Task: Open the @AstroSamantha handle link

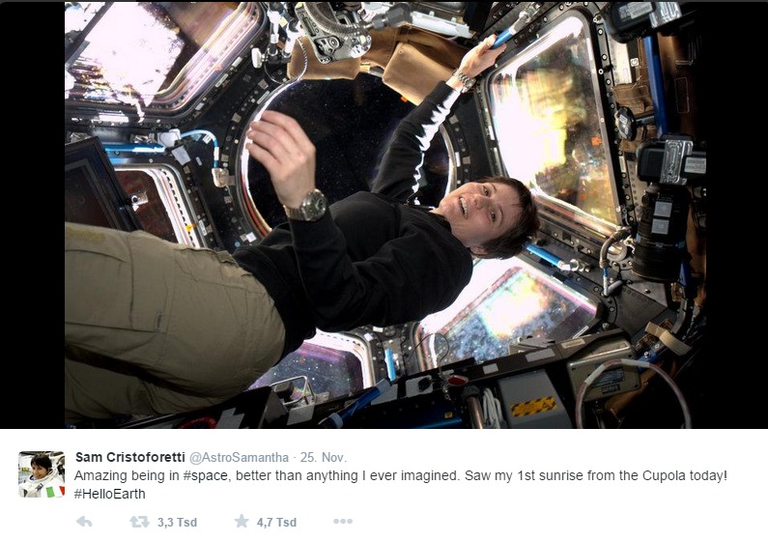Action: coord(239,457)
